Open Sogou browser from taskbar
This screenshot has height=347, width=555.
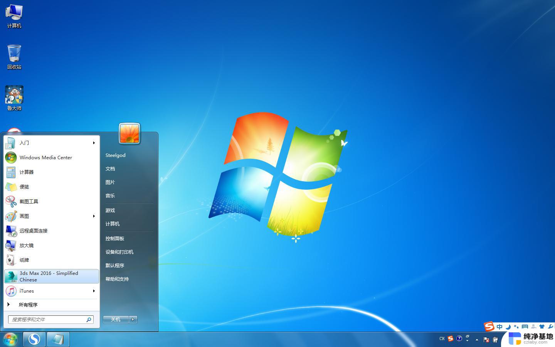[x=34, y=339]
